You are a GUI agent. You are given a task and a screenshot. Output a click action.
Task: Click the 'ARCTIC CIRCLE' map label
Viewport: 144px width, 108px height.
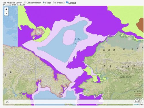pos(125,77)
